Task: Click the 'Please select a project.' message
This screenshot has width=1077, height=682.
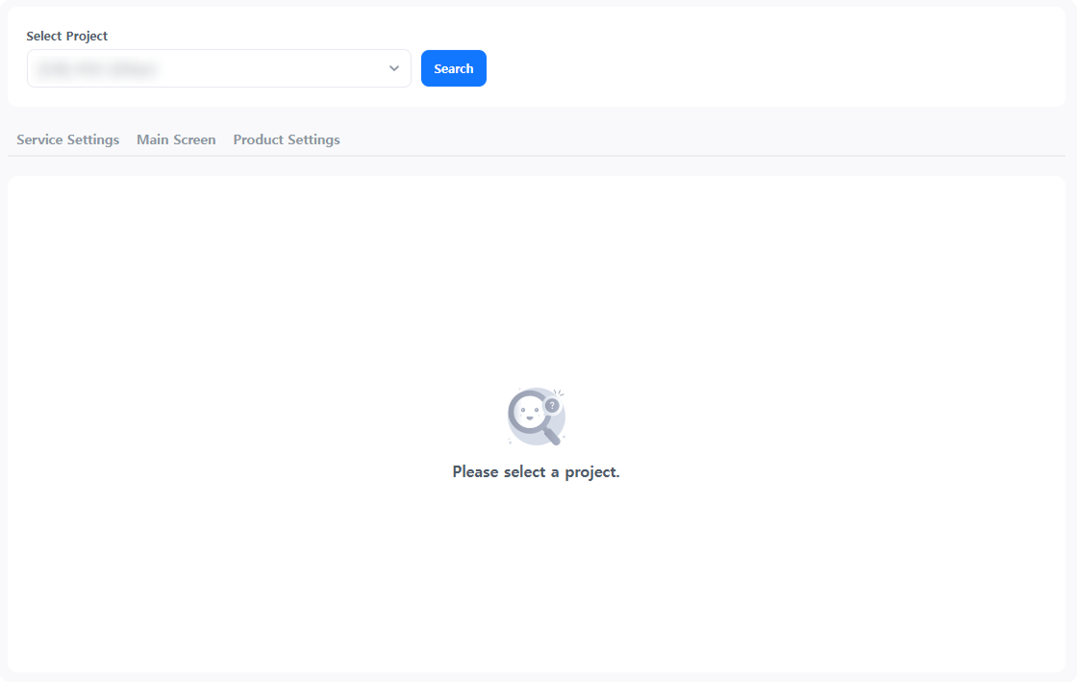Action: click(x=536, y=471)
